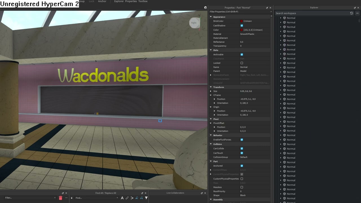
Task: Undock the Properties panel
Action: click(267, 8)
